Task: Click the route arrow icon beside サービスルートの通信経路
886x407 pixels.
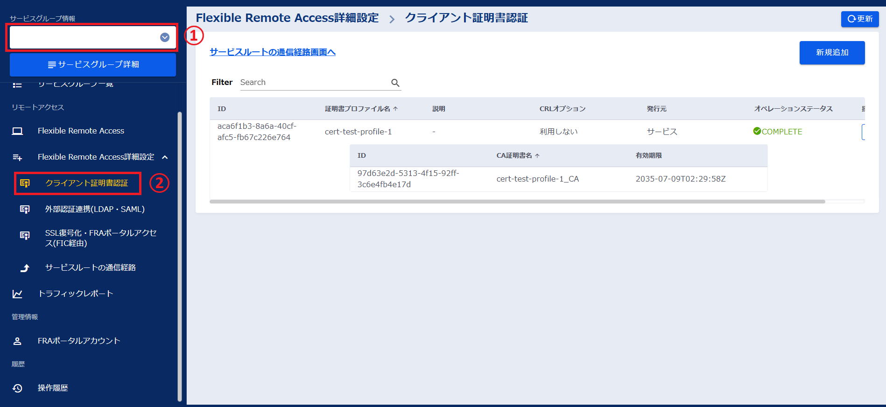Action: (x=25, y=268)
